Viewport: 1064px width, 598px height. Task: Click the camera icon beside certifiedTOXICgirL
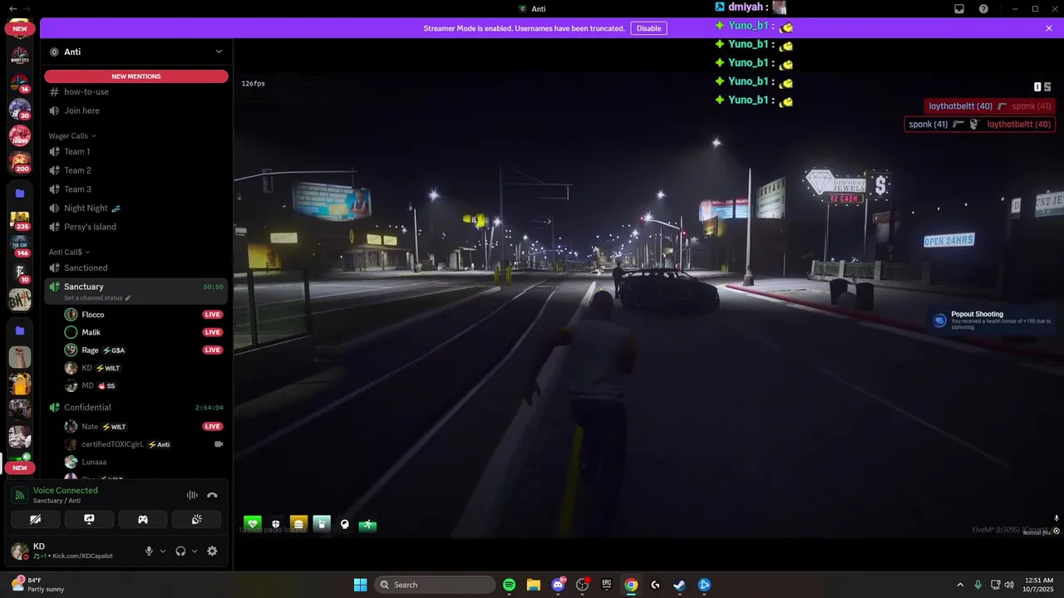tap(219, 444)
